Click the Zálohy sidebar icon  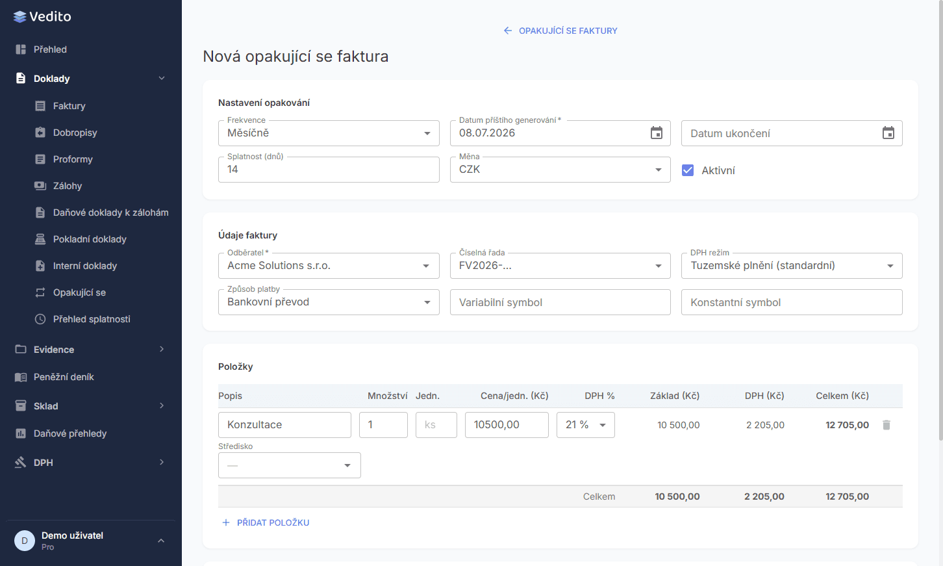(40, 186)
